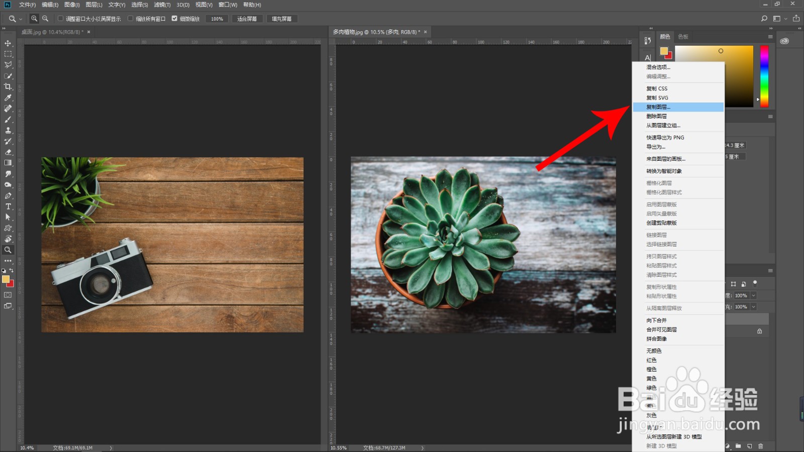Click the foreground color swatch in toolbox
The height and width of the screenshot is (452, 804).
[x=6, y=279]
